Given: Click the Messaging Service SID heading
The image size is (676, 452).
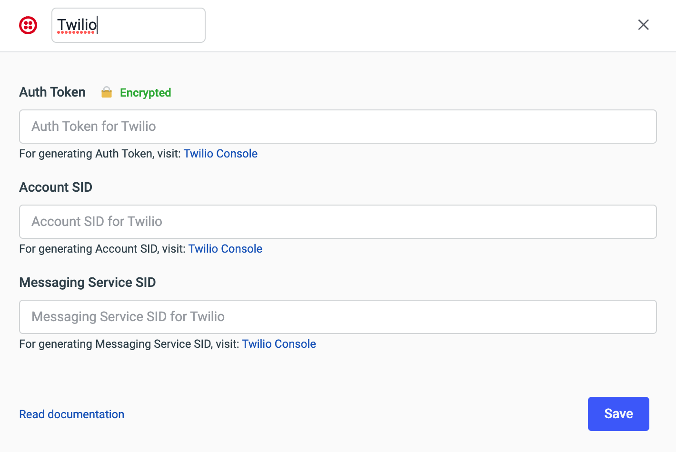Looking at the screenshot, I should pyautogui.click(x=88, y=283).
